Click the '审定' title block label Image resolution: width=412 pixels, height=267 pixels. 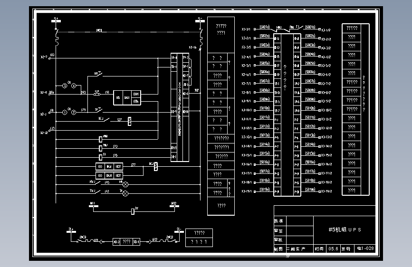(278, 231)
